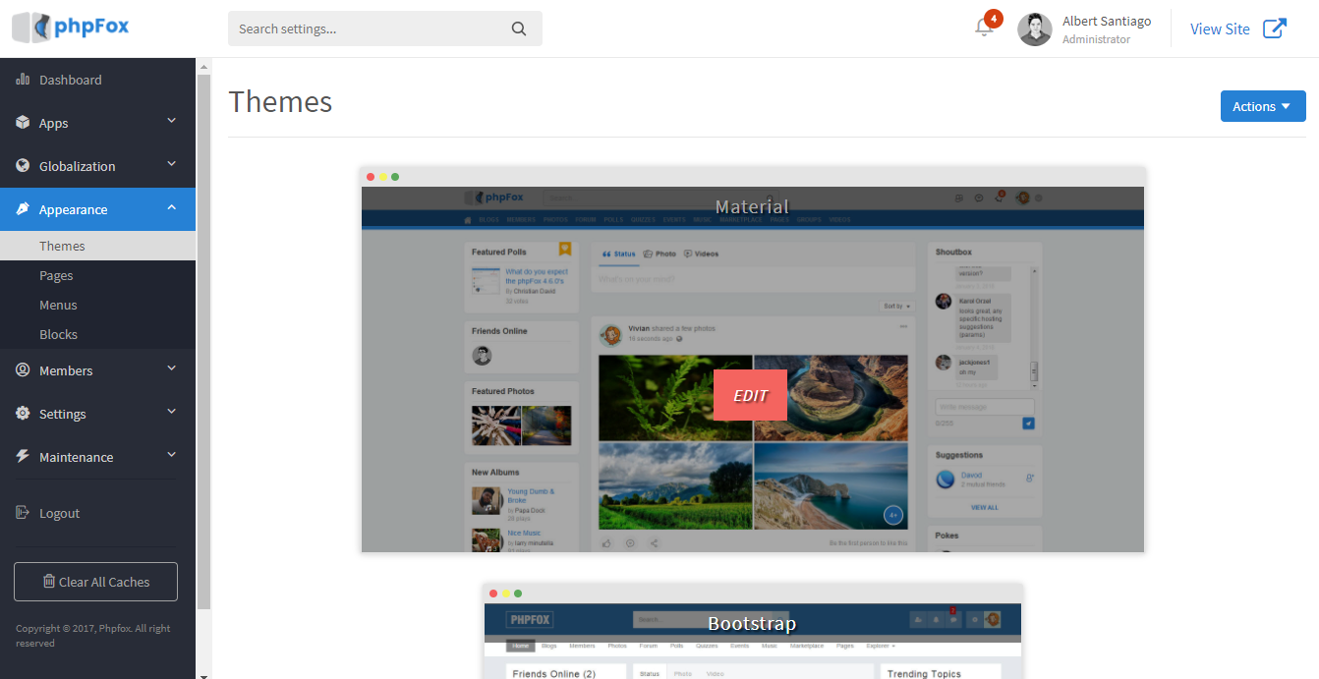This screenshot has width=1319, height=679.
Task: Click the Maintenance lightning bolt icon
Action: pyautogui.click(x=23, y=457)
